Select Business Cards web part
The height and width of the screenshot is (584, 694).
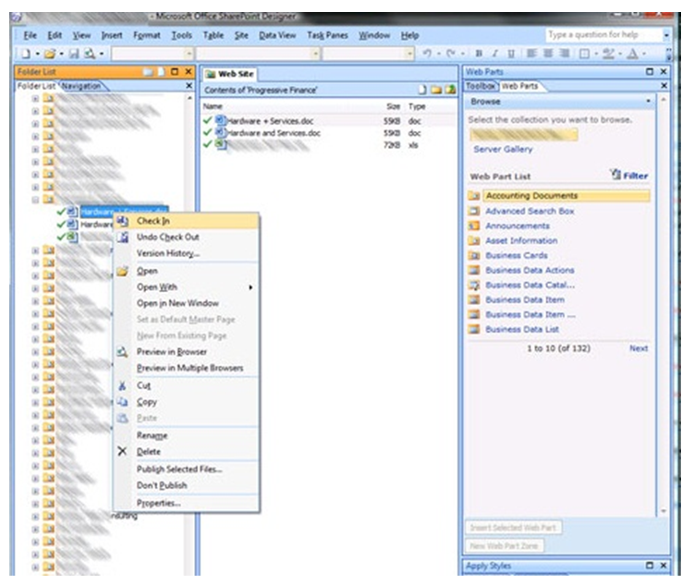point(516,256)
